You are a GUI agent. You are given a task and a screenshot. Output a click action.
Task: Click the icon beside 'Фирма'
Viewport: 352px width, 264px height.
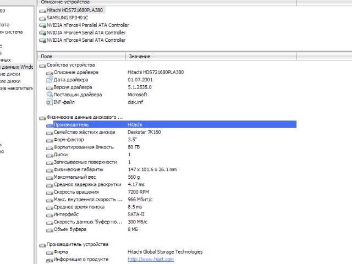click(x=50, y=252)
